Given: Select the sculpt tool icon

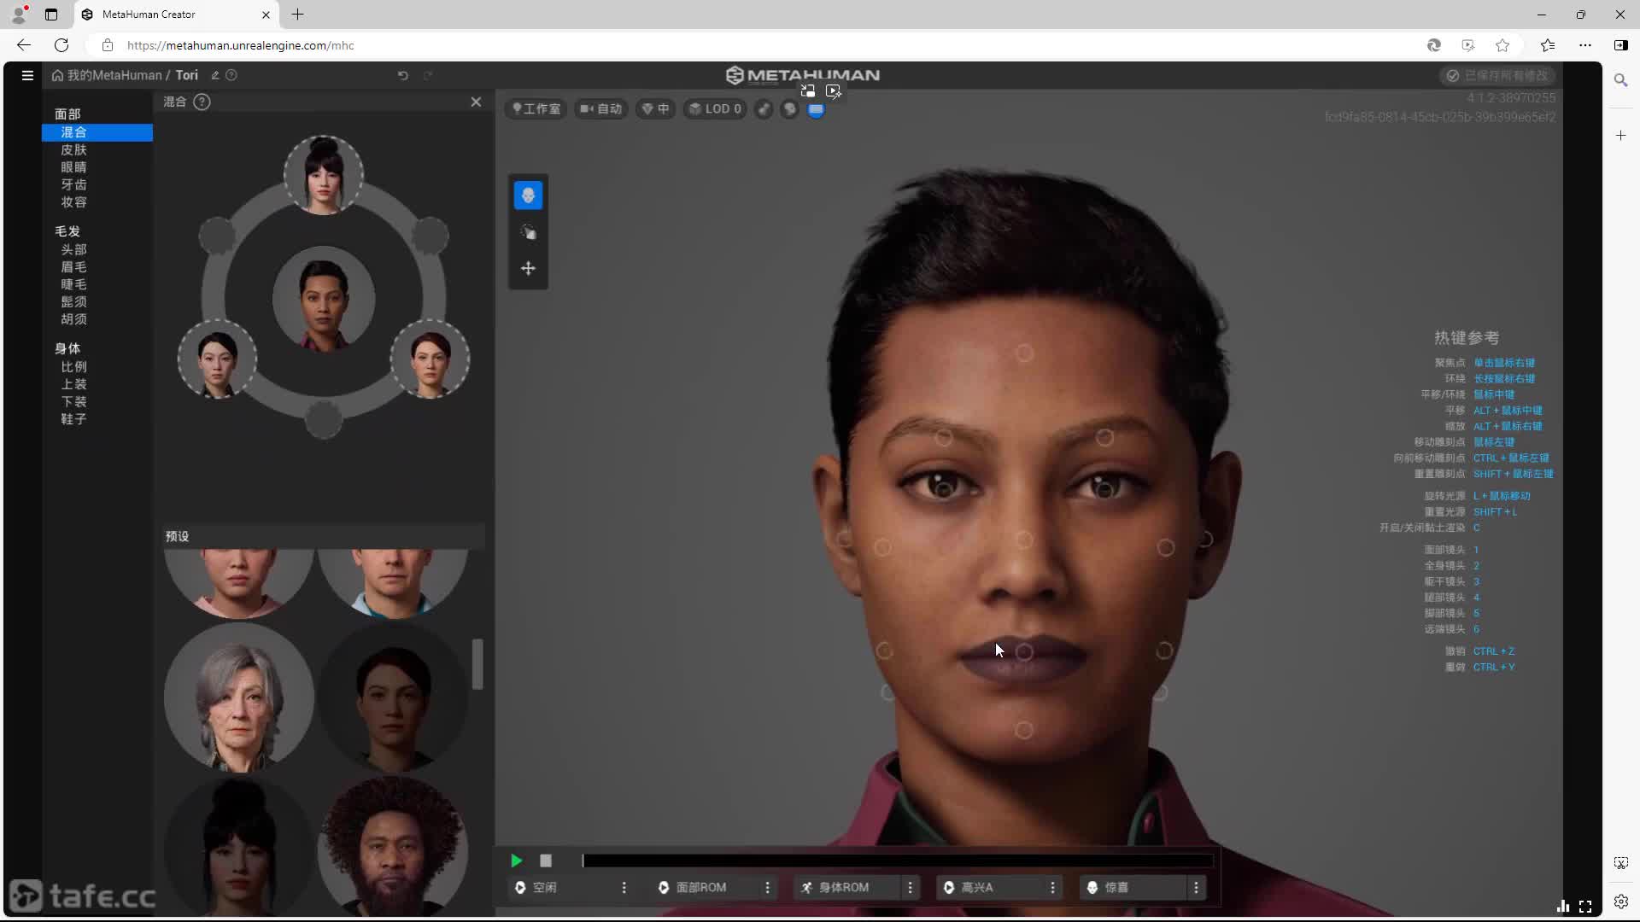Looking at the screenshot, I should [x=528, y=232].
